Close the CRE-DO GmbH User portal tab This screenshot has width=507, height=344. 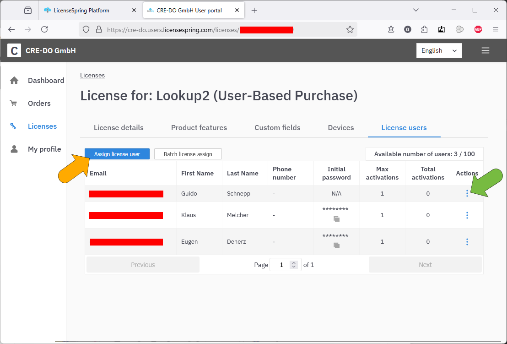(x=237, y=11)
